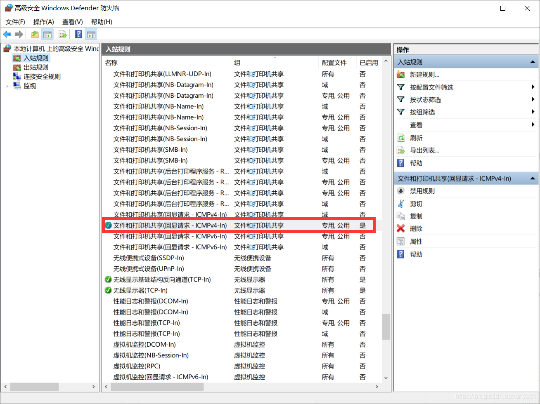Go back with the toolbar left arrow
This screenshot has width=540, height=404.
pyautogui.click(x=7, y=35)
